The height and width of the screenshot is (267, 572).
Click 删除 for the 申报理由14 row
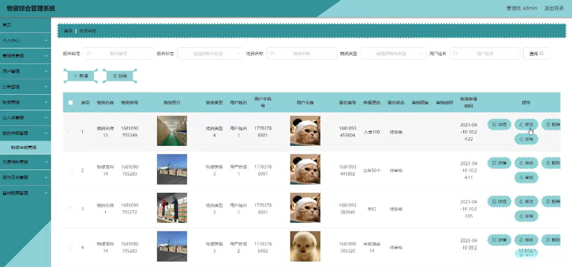click(551, 240)
